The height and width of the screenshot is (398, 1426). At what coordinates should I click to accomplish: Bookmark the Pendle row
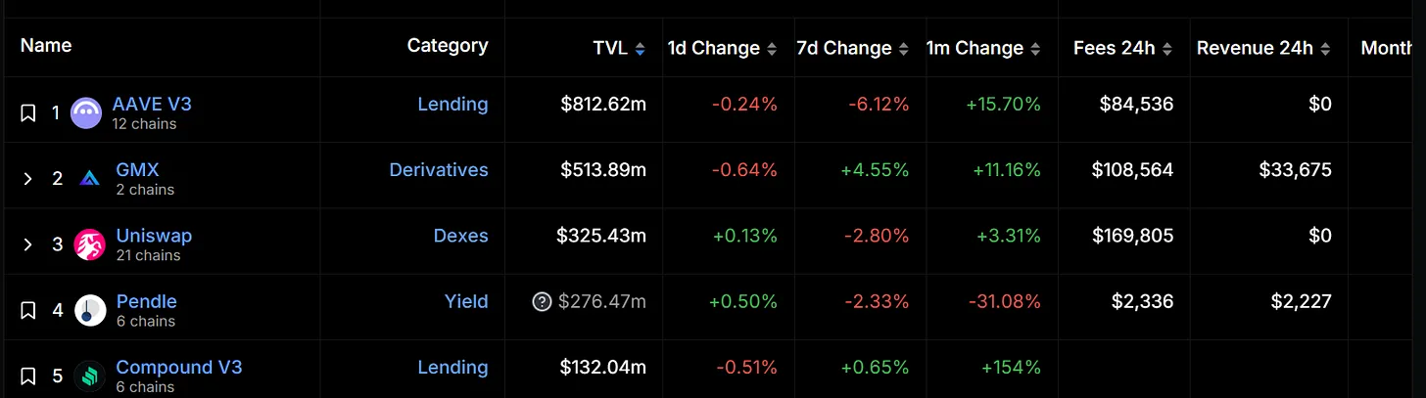28,310
